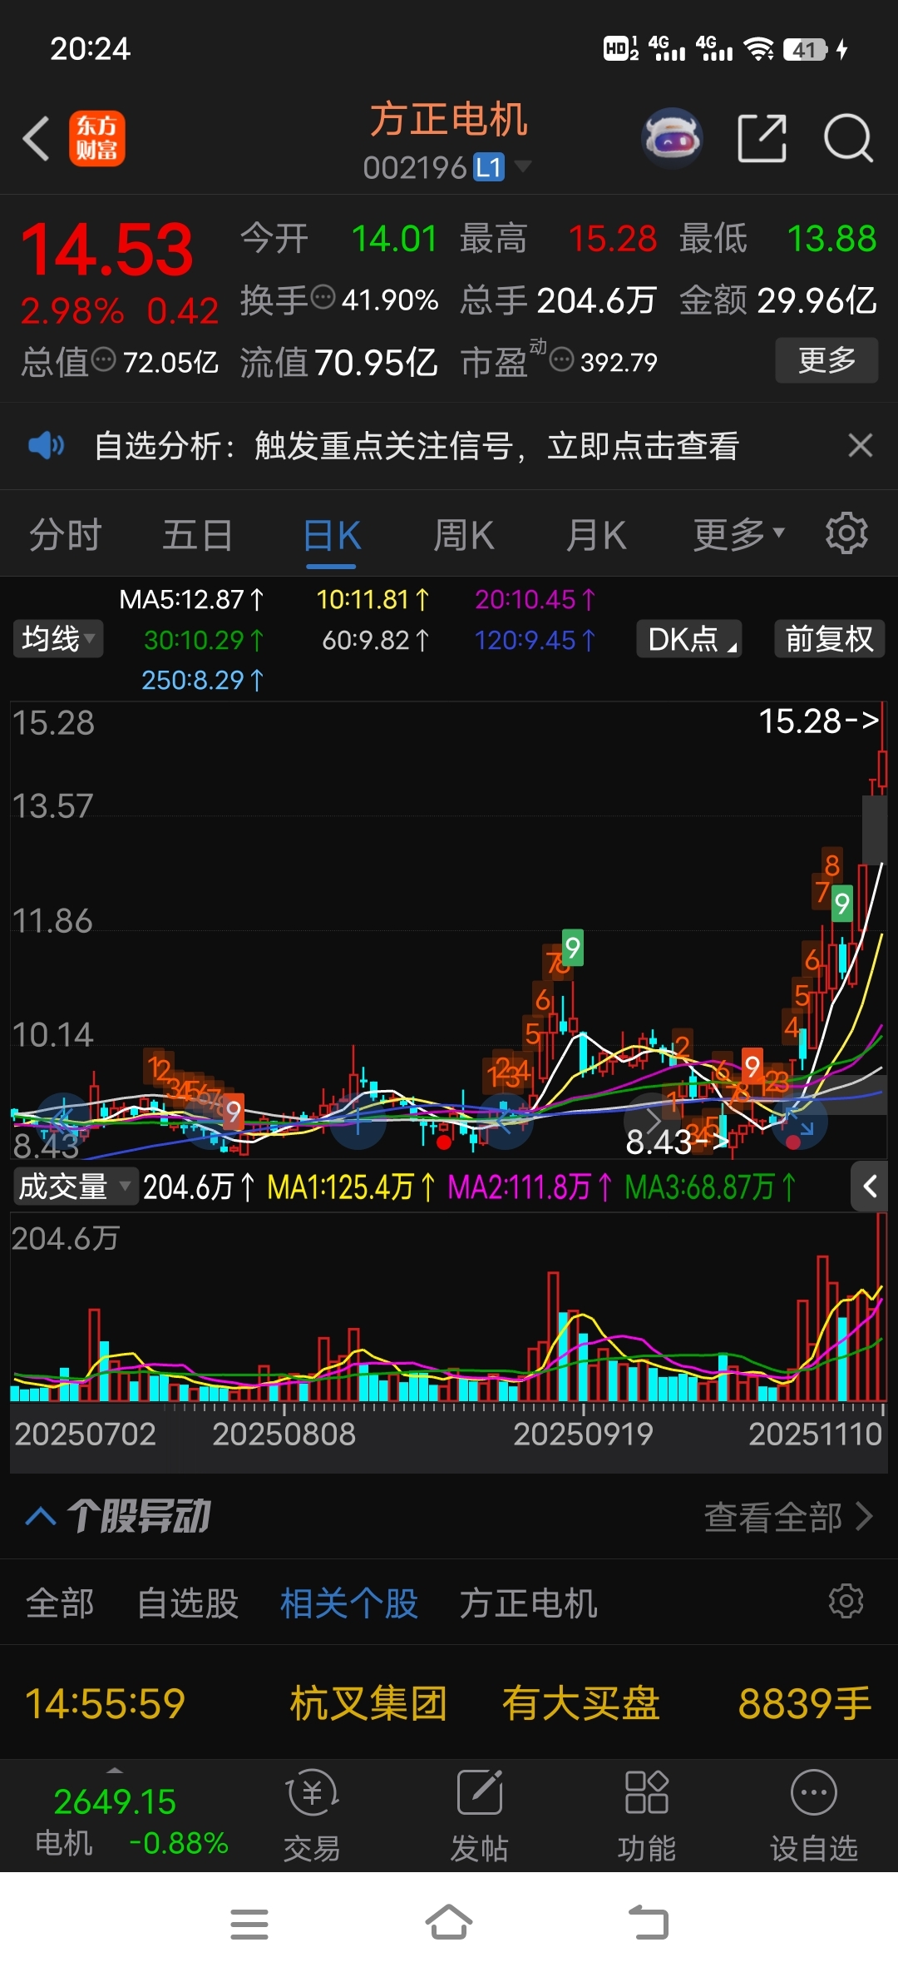Tap the 更多 quote details button
Image resolution: width=898 pixels, height=1977 pixels.
click(826, 360)
